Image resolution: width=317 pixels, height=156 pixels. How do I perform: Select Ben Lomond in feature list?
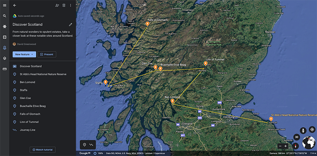(43, 82)
